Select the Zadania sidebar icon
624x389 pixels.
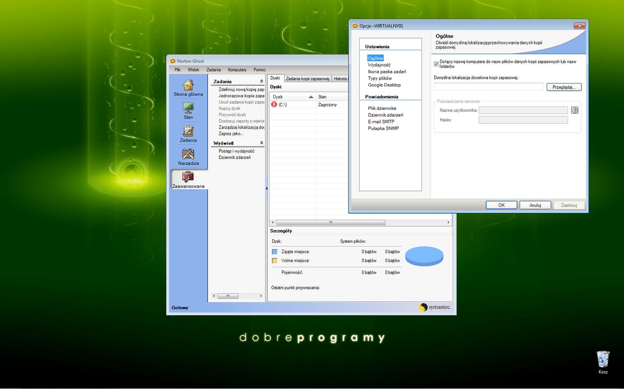click(188, 134)
